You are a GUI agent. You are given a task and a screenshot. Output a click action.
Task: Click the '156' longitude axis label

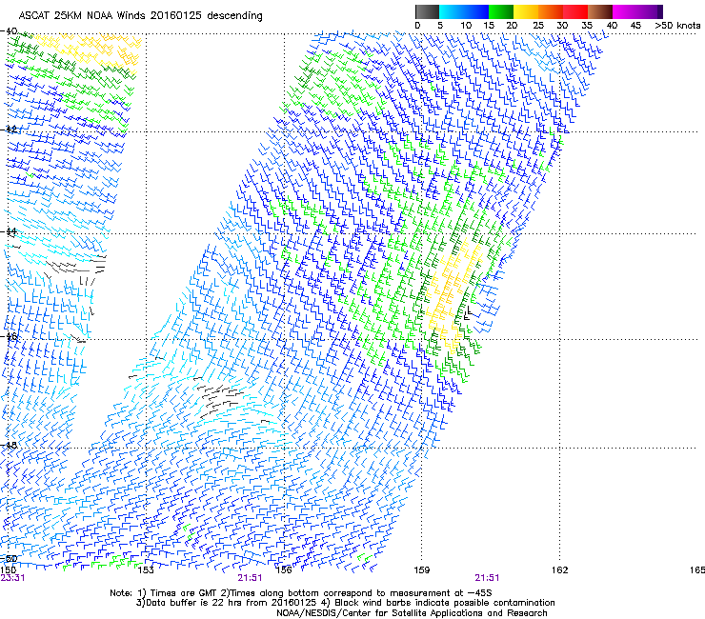(284, 570)
